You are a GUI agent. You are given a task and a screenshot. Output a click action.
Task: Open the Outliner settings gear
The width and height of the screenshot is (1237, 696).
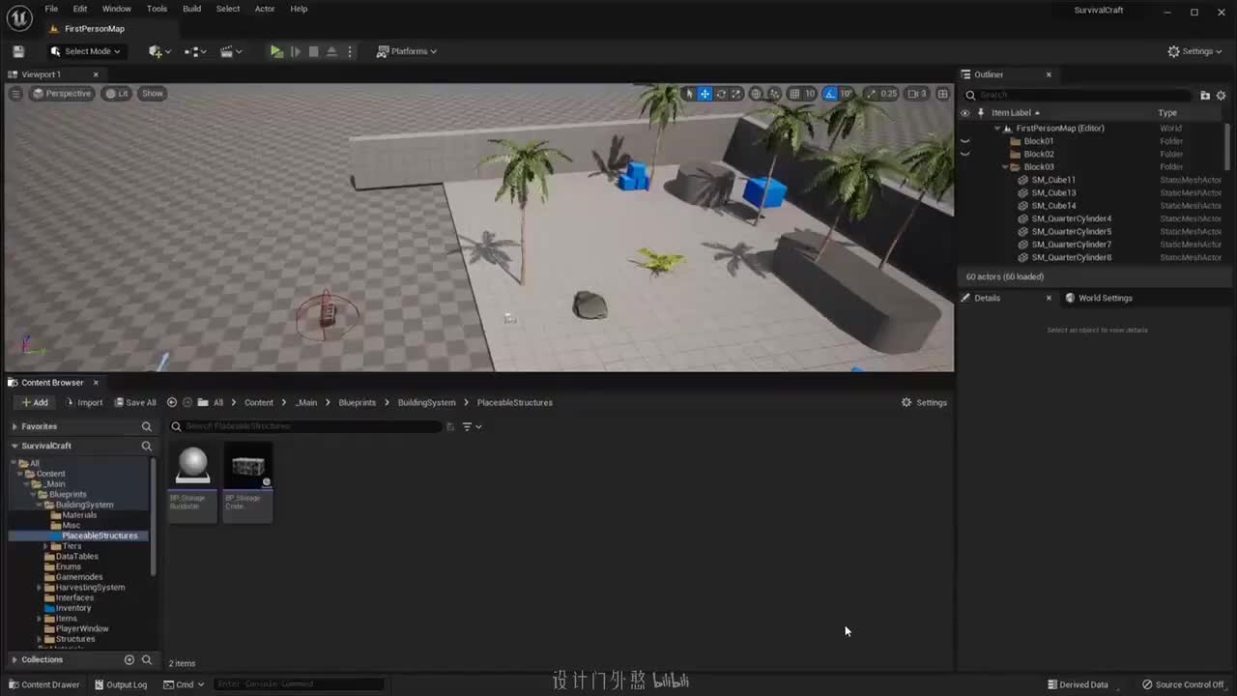1221,95
